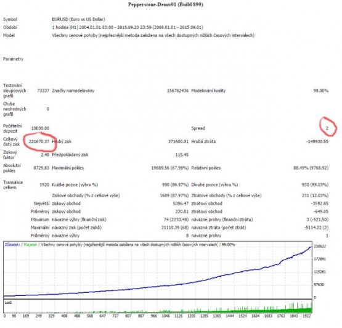Click the Loti label in volume chart
This screenshot has height=328, width=342.
8,303
